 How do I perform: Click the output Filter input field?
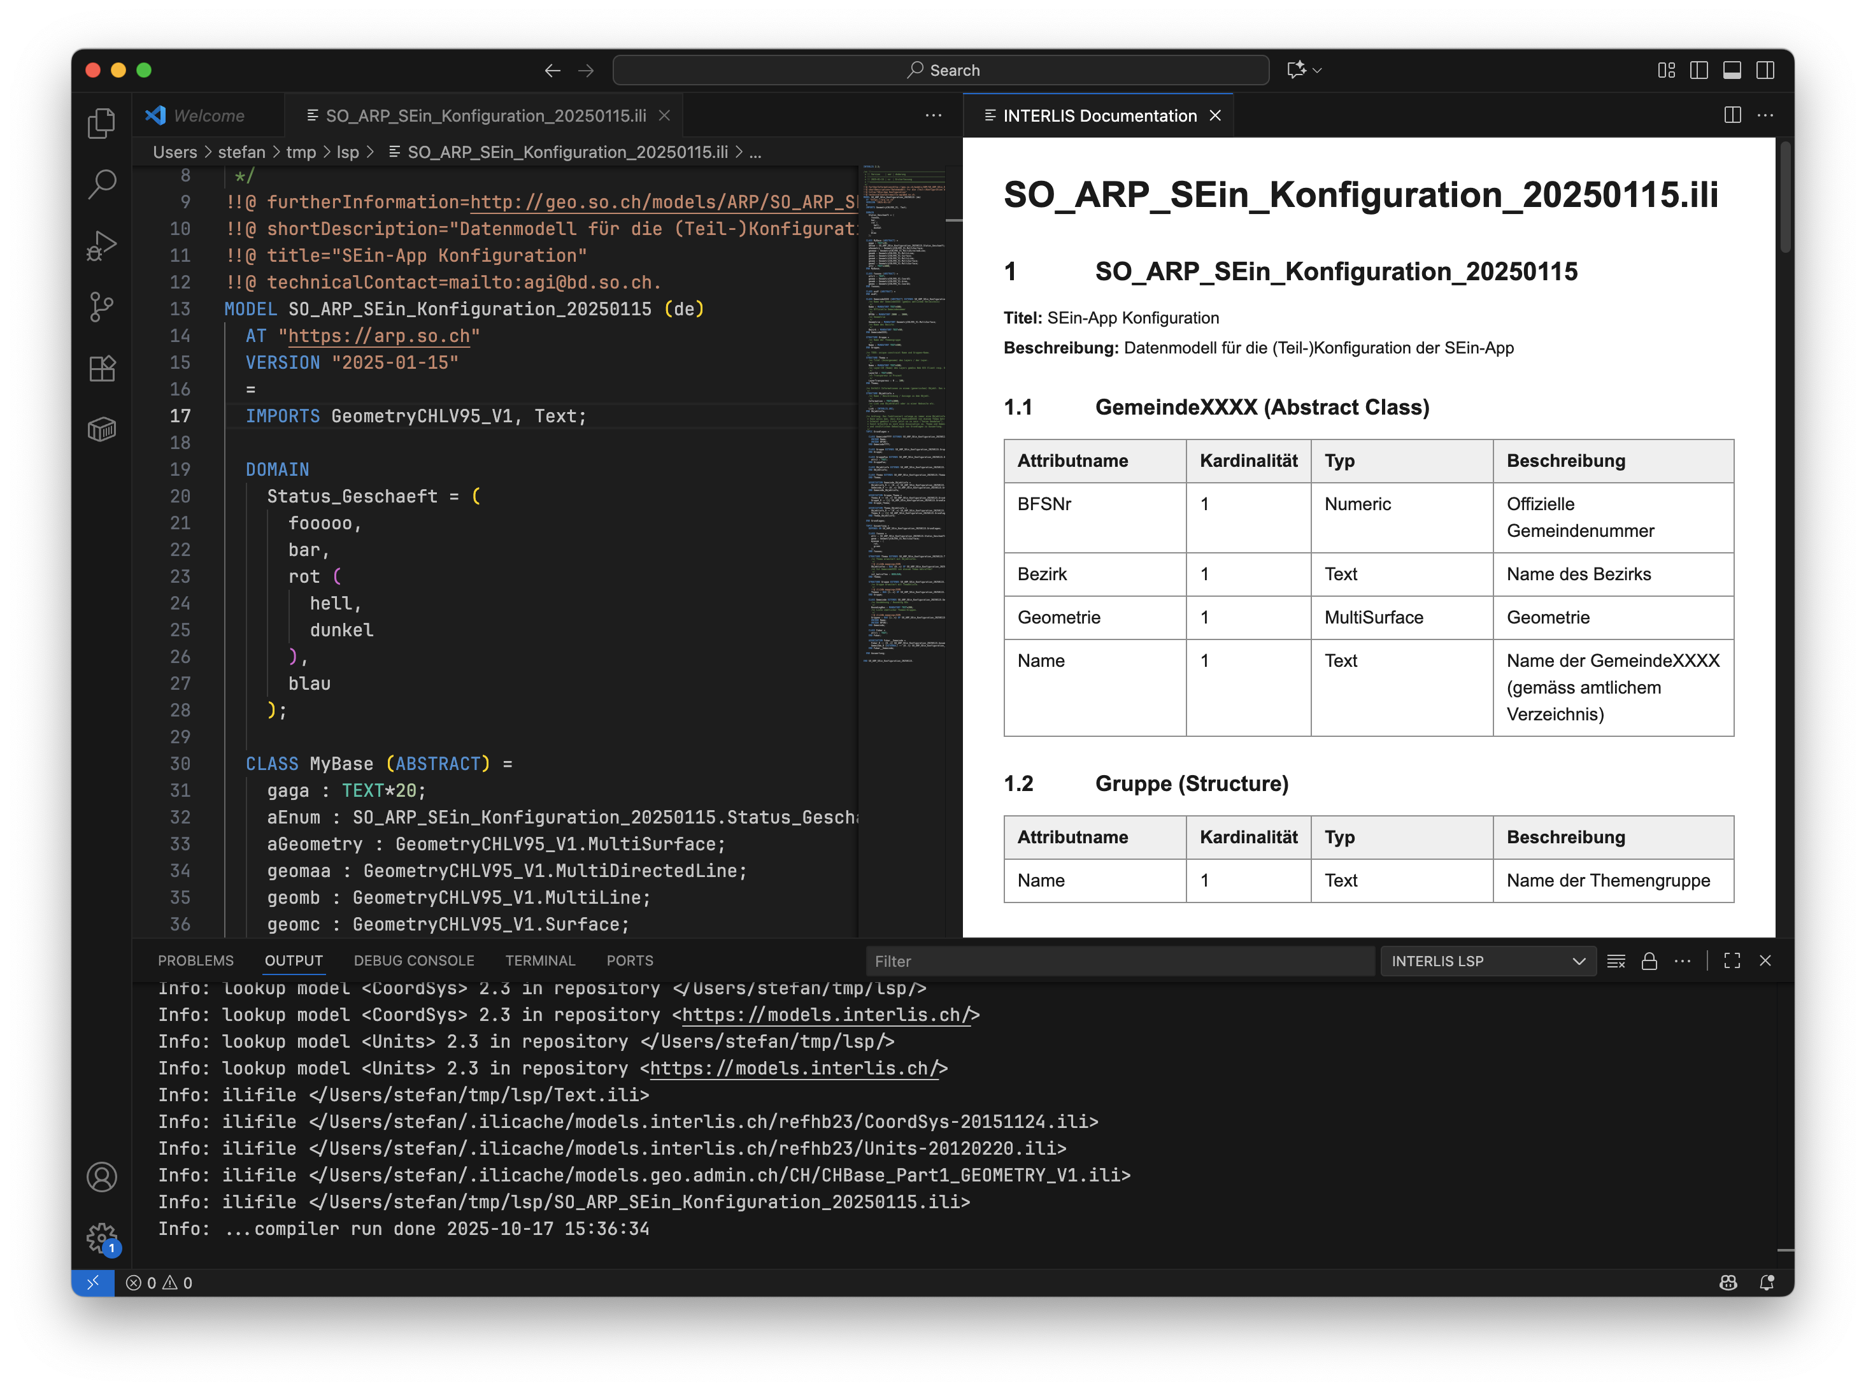tap(1120, 960)
